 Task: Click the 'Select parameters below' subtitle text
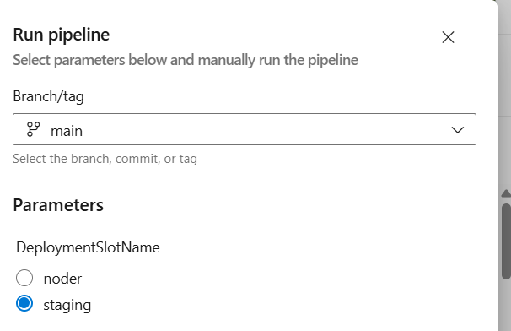[x=186, y=61]
